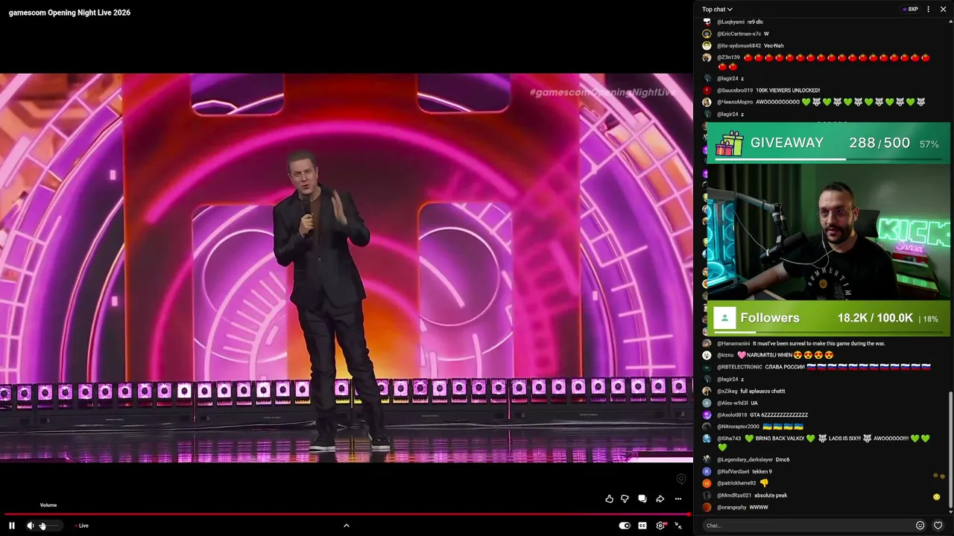
Task: Open more actions menu under the video
Action: (x=678, y=499)
